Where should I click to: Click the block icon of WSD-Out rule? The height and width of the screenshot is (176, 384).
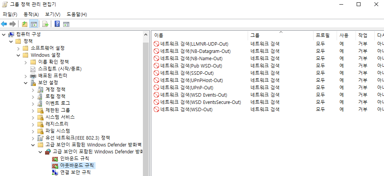pos(156,109)
